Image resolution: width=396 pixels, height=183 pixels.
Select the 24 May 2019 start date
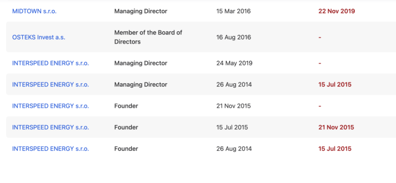[x=234, y=63]
